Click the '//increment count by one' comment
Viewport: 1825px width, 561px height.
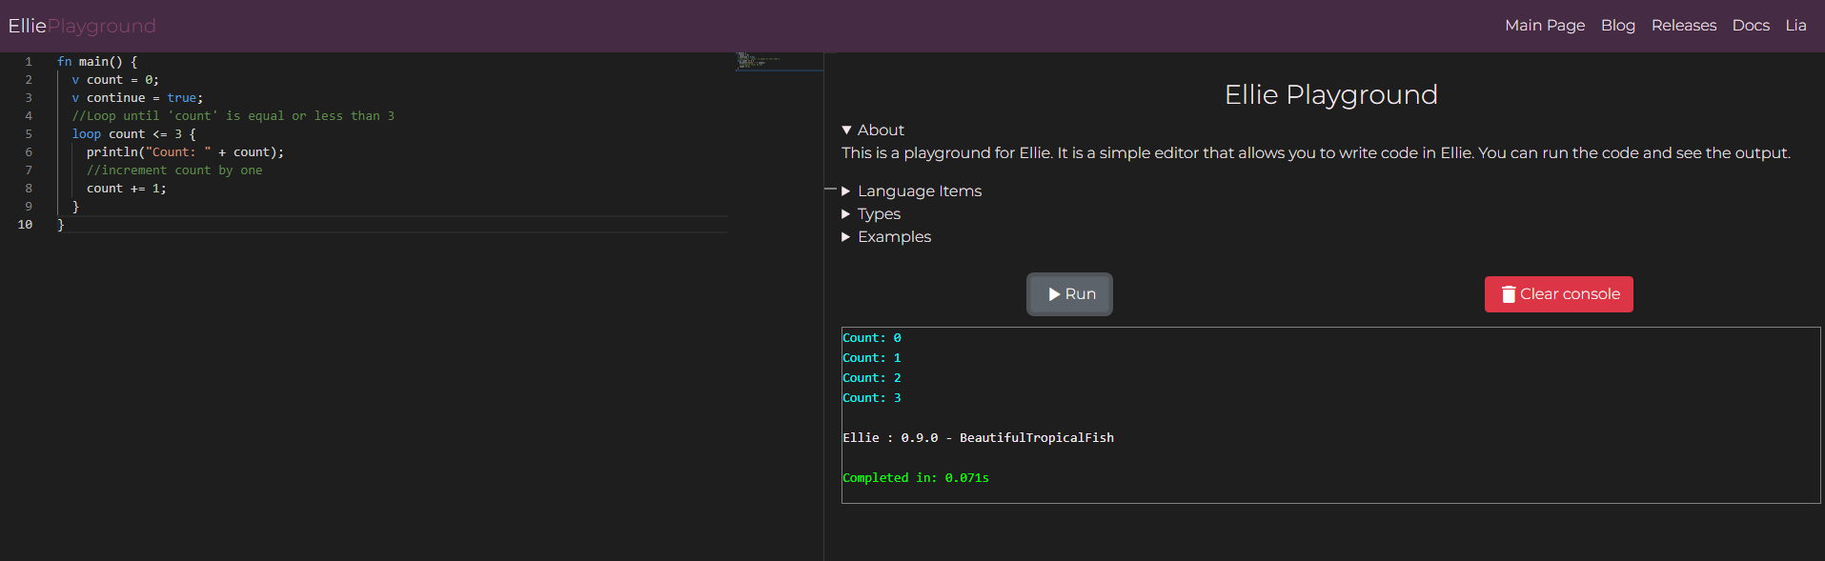174,170
